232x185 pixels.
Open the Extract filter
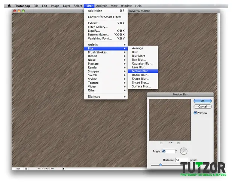coord(106,23)
